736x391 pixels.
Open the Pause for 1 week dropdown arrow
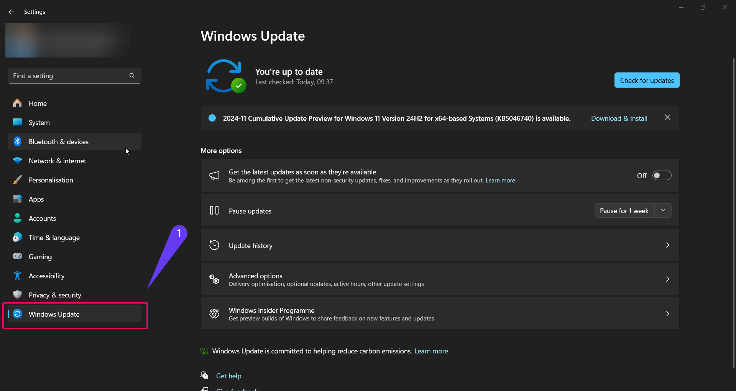(663, 210)
